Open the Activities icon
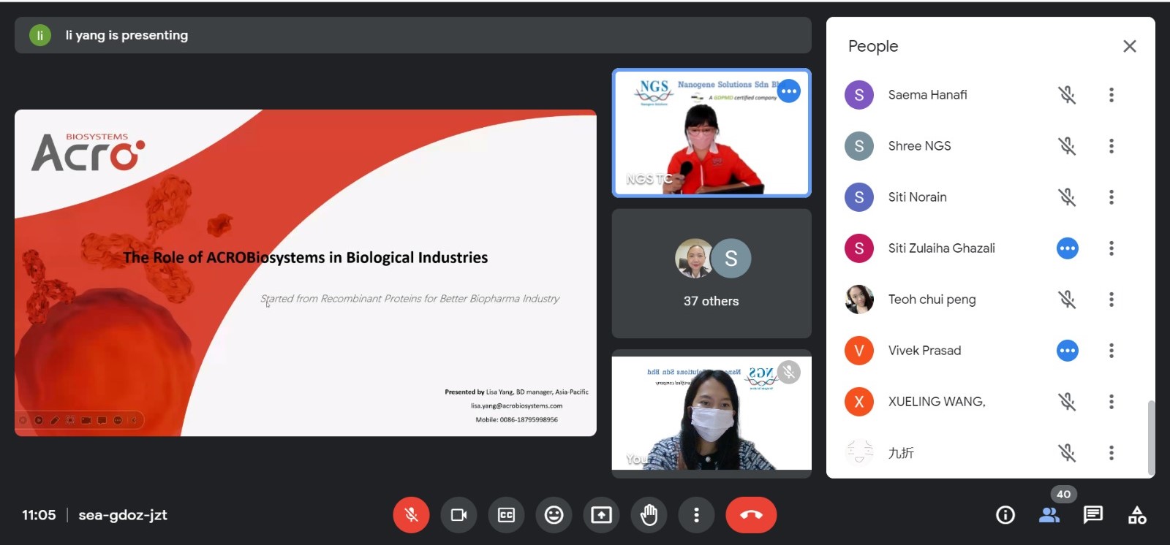 (x=1137, y=515)
